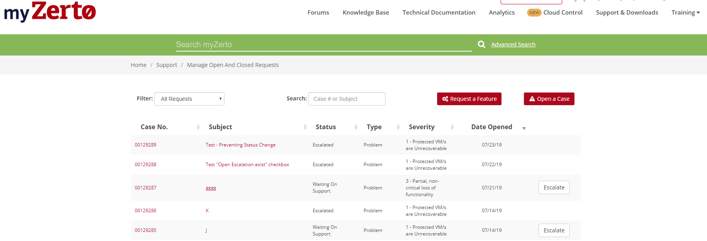707x241 pixels.
Task: Open the case with subject gggg
Action: [211, 188]
